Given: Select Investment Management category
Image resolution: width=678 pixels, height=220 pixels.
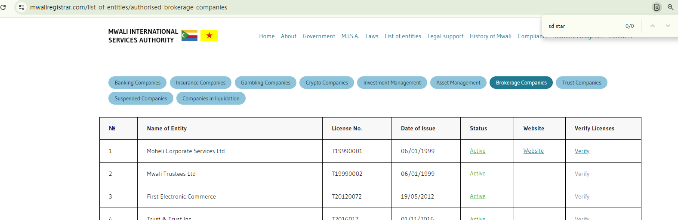Looking at the screenshot, I should click(392, 83).
